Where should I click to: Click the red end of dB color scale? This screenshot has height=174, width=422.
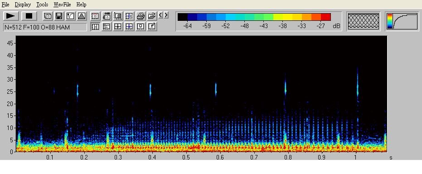click(x=325, y=17)
